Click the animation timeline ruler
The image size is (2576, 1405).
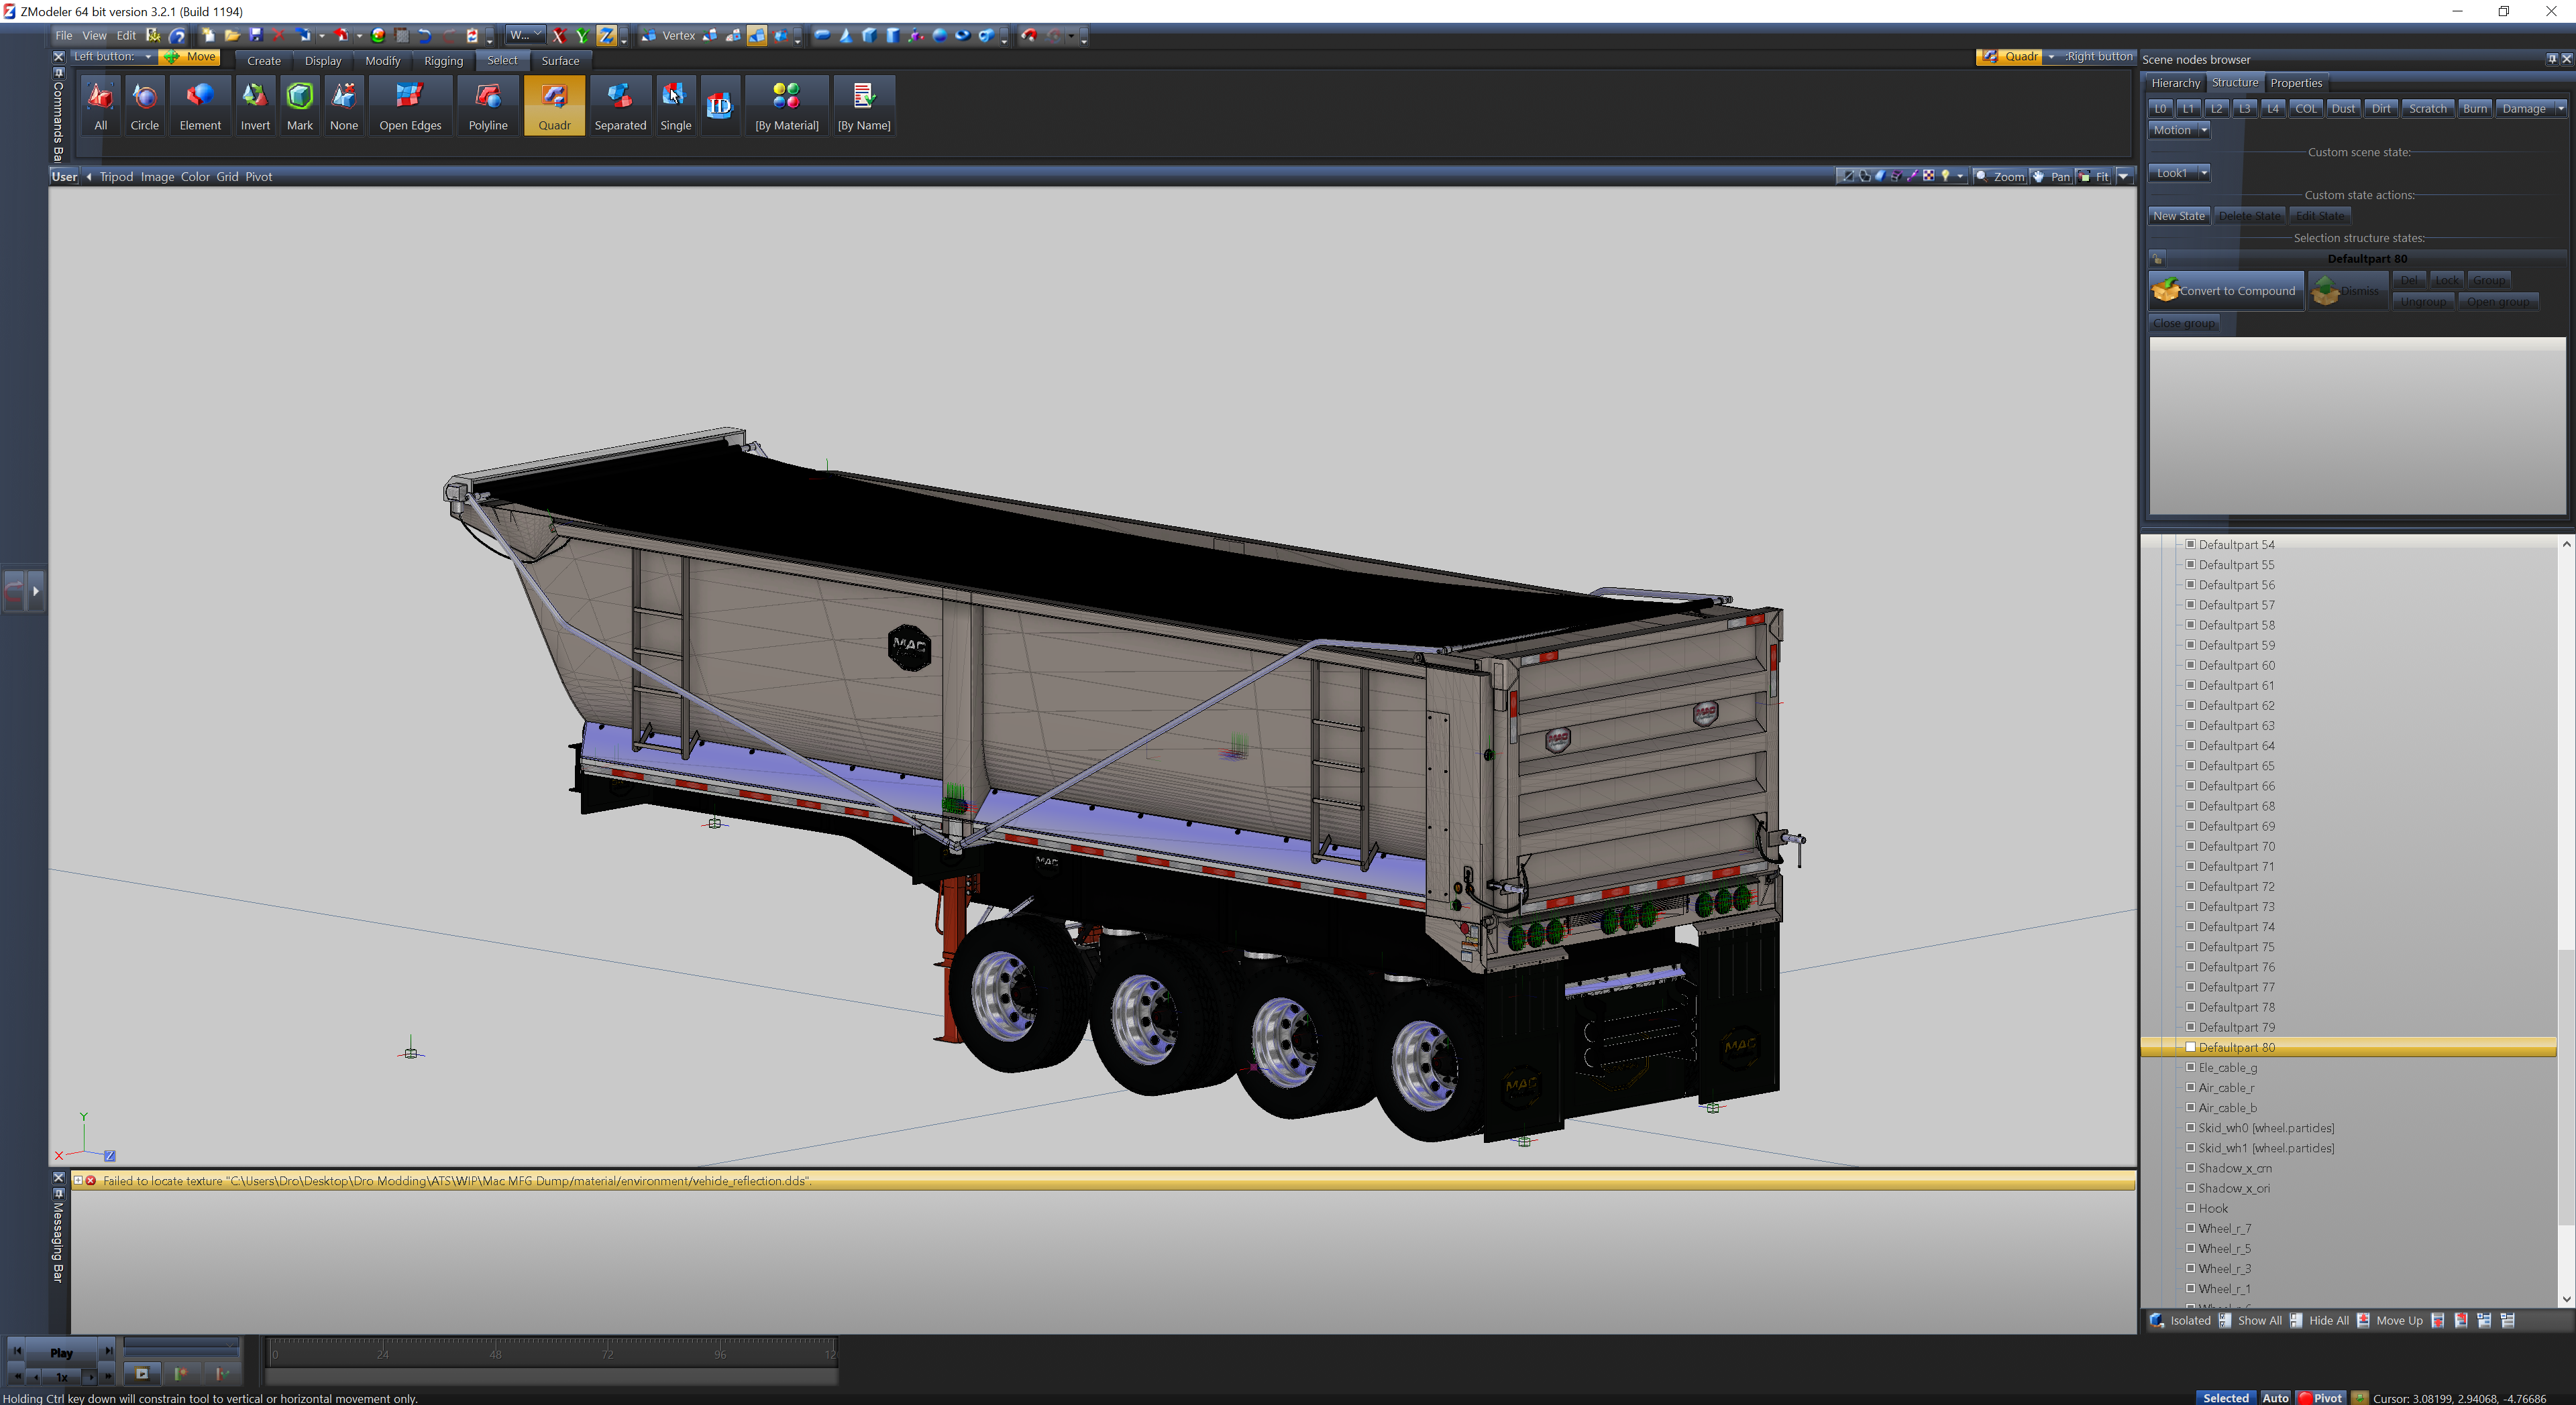click(552, 1353)
